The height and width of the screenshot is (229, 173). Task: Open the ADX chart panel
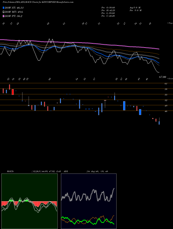[89, 201]
